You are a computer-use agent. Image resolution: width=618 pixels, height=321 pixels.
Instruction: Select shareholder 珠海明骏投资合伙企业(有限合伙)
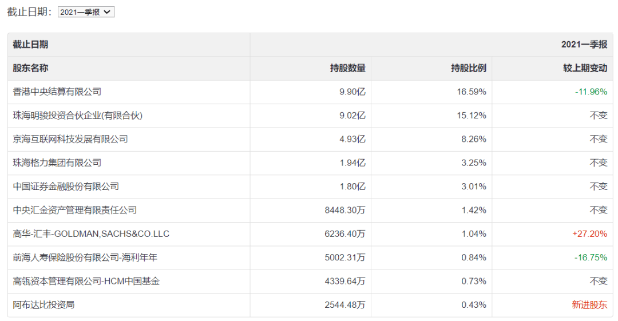tap(78, 116)
